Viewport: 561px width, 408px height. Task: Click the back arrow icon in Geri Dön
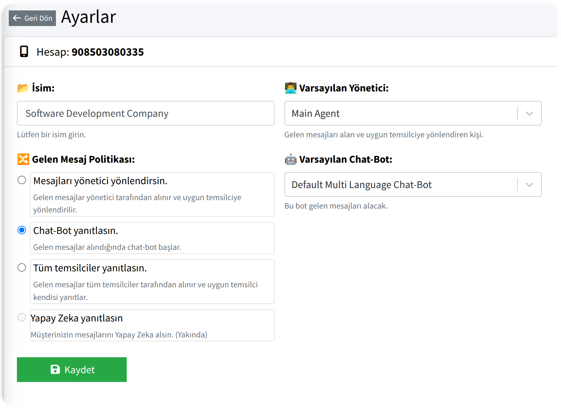[x=17, y=18]
